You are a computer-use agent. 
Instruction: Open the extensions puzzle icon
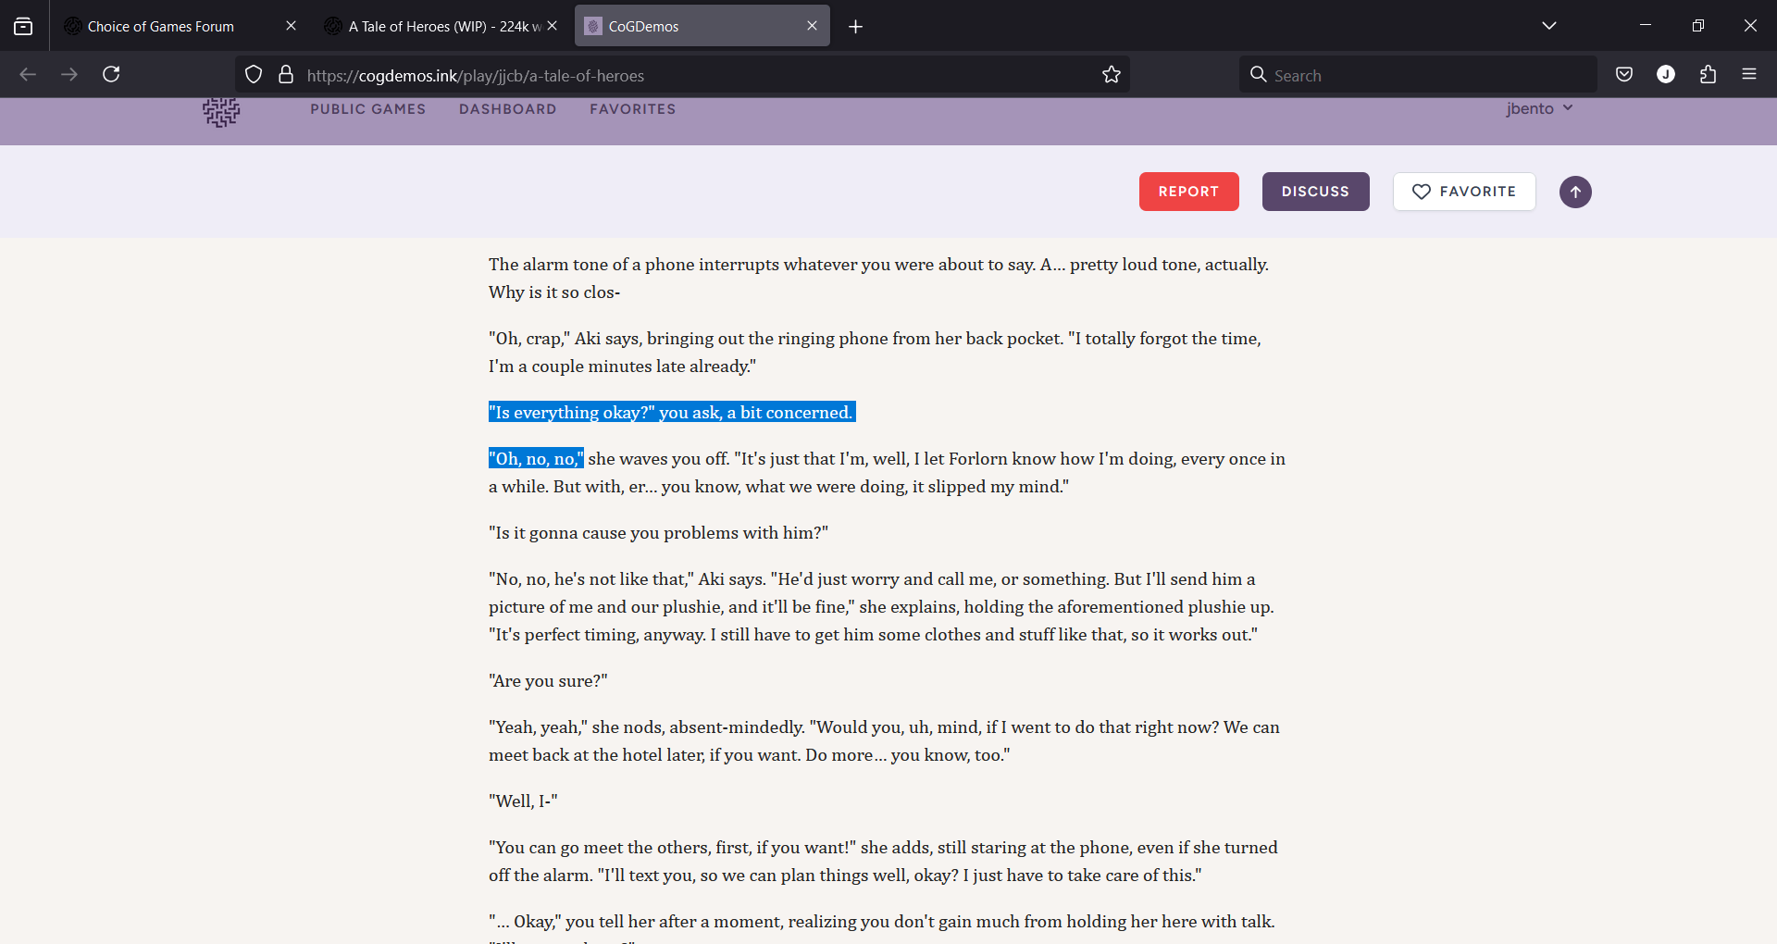point(1708,75)
